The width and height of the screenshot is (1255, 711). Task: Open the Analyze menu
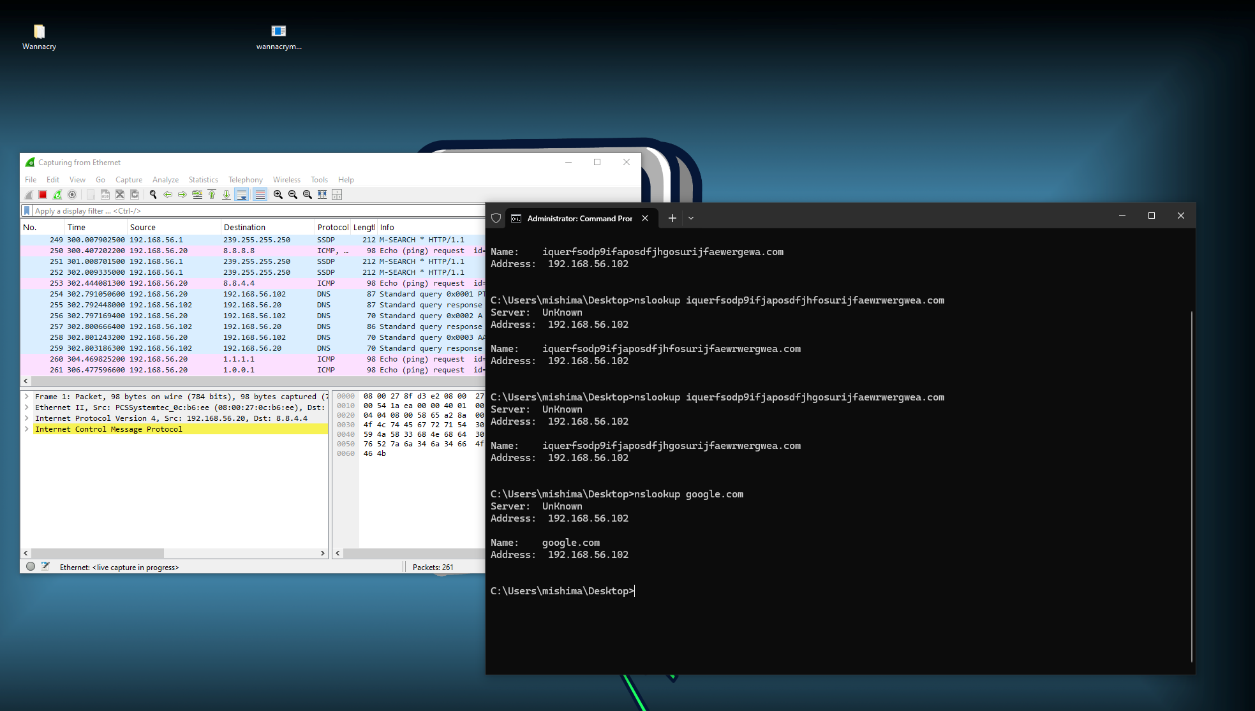(x=165, y=180)
